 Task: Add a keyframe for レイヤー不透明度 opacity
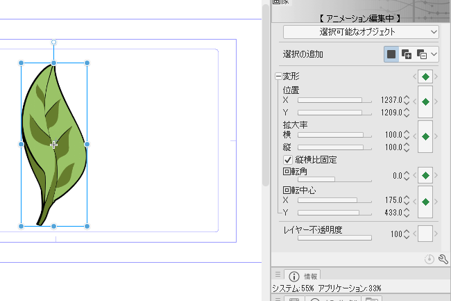click(425, 234)
